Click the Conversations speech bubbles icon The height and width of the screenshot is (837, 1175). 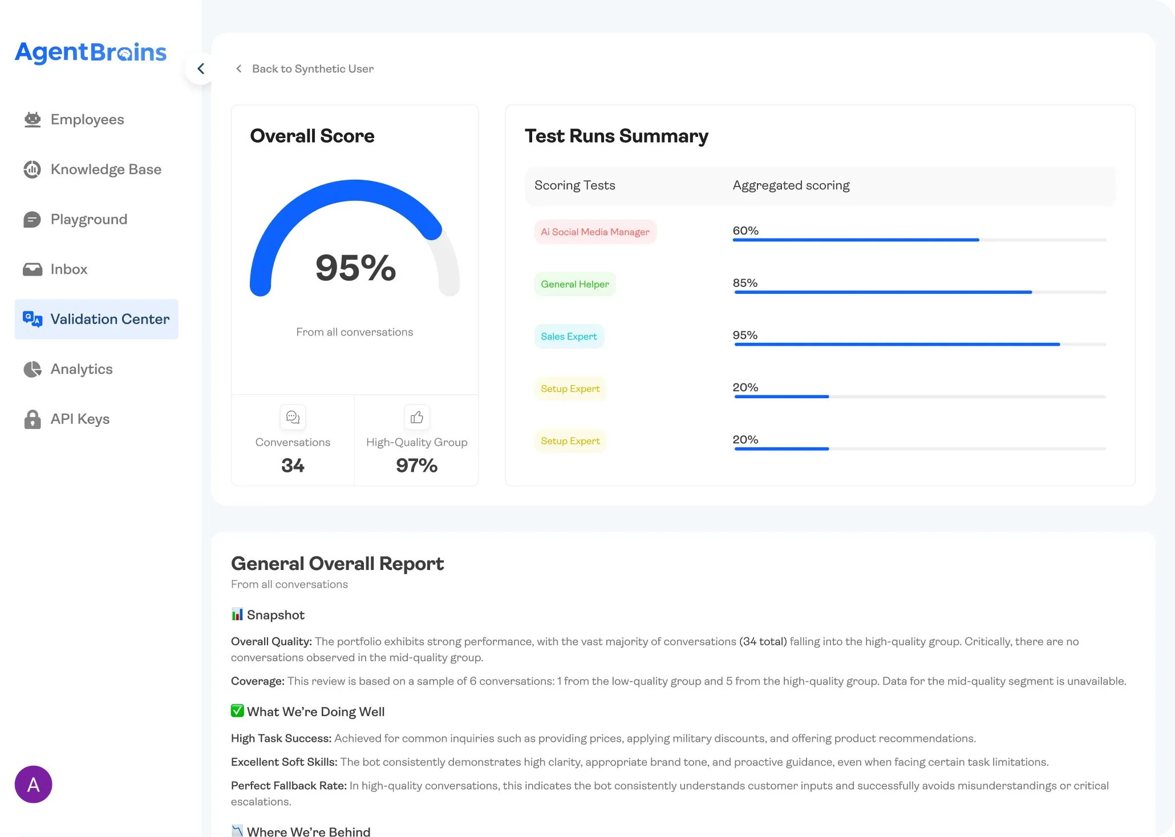pos(293,417)
